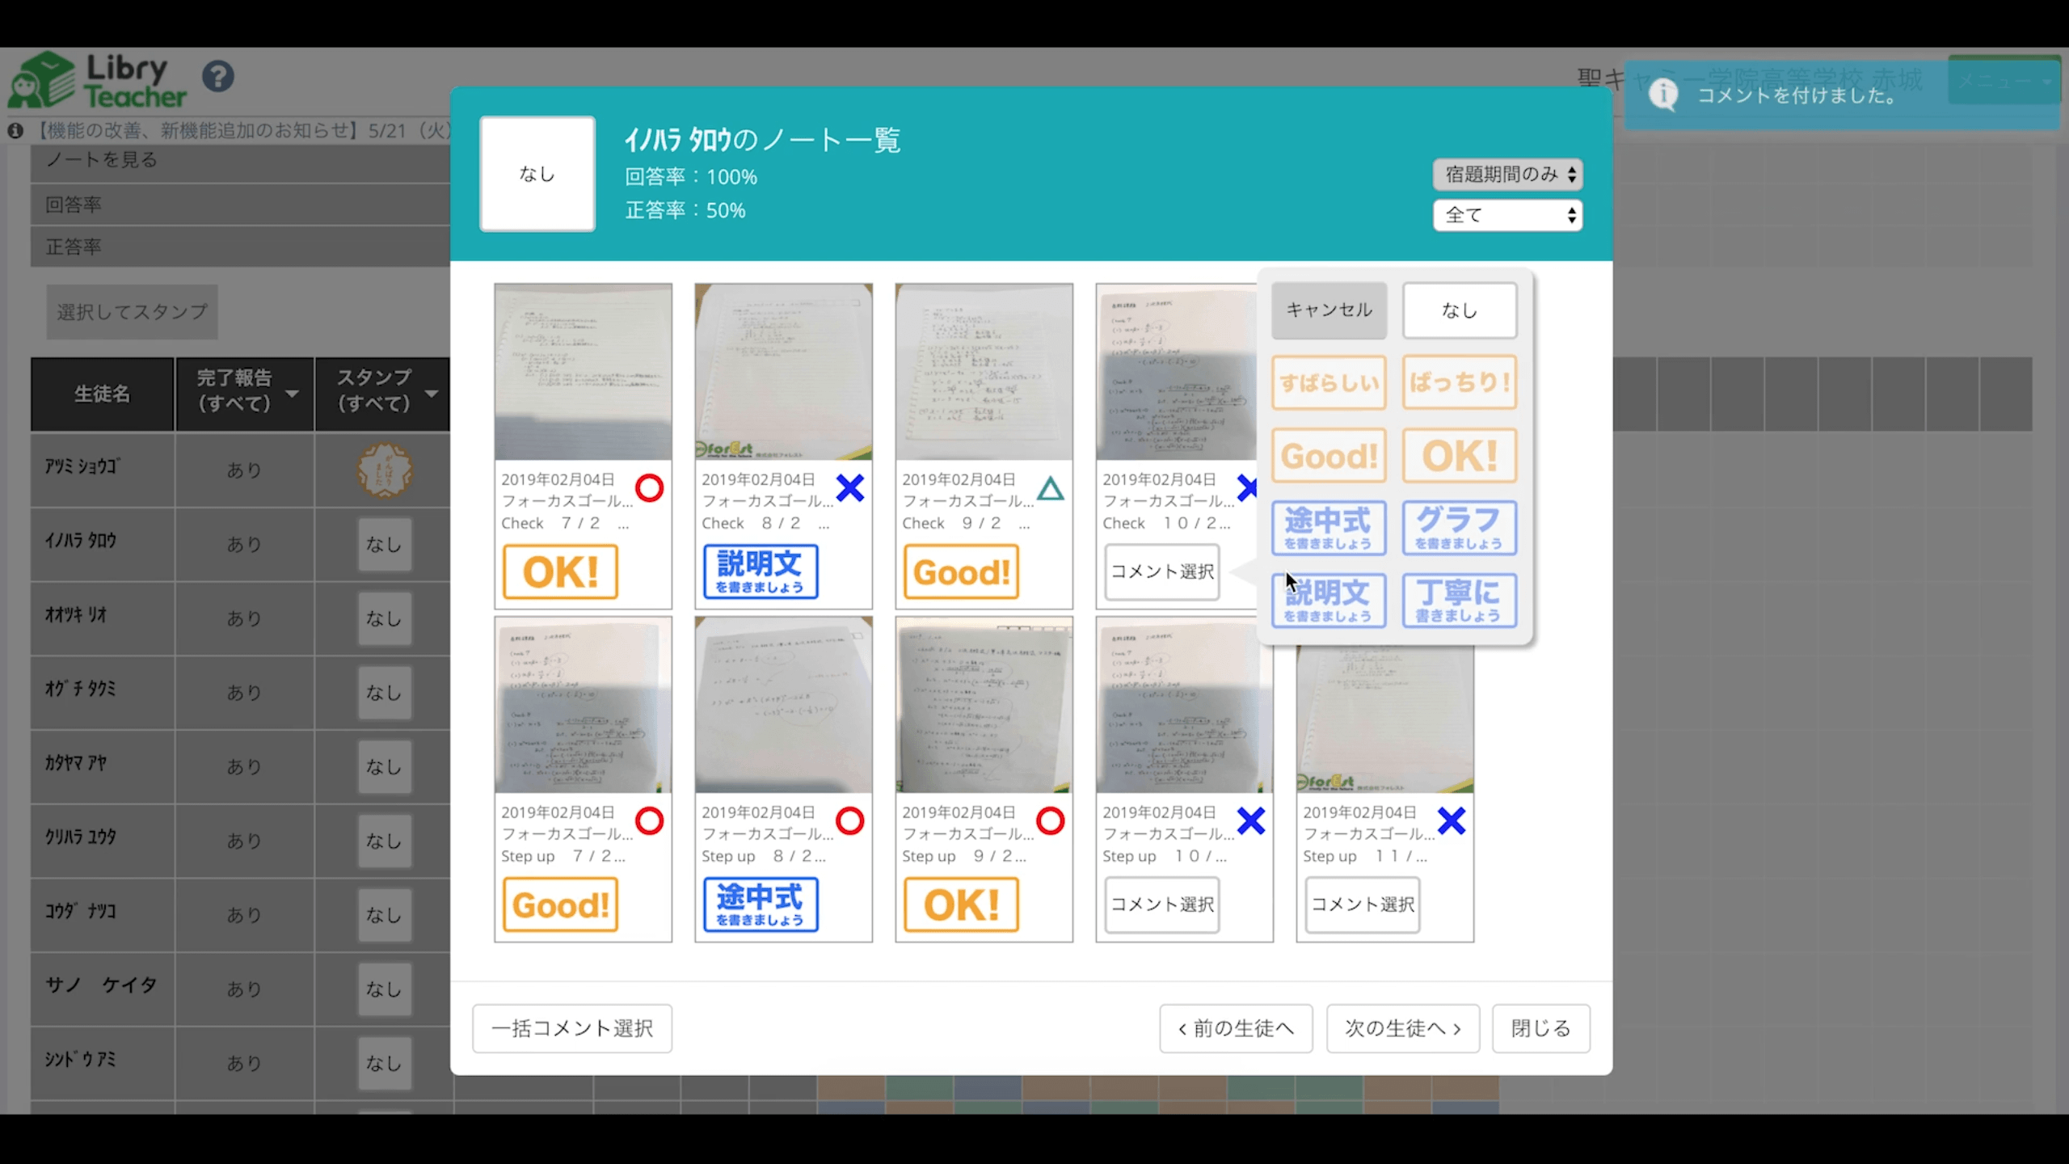Close the dialog with 閉じる
The height and width of the screenshot is (1164, 2069).
point(1540,1028)
